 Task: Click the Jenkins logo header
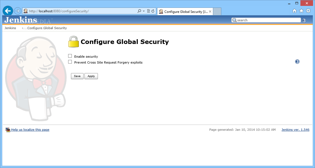[x=21, y=20]
